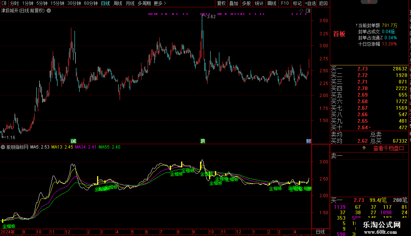Click the 2024年 date axis label
The width and height of the screenshot is (411, 236).
tap(8, 232)
